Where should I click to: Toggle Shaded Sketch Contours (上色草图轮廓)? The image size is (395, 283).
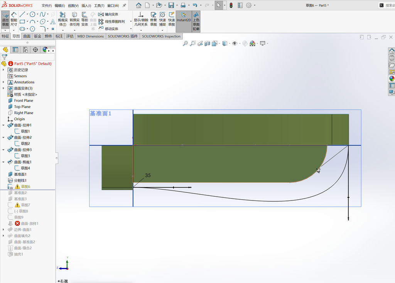pos(196,21)
